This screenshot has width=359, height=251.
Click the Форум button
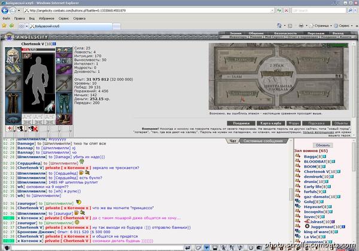[x=293, y=123]
